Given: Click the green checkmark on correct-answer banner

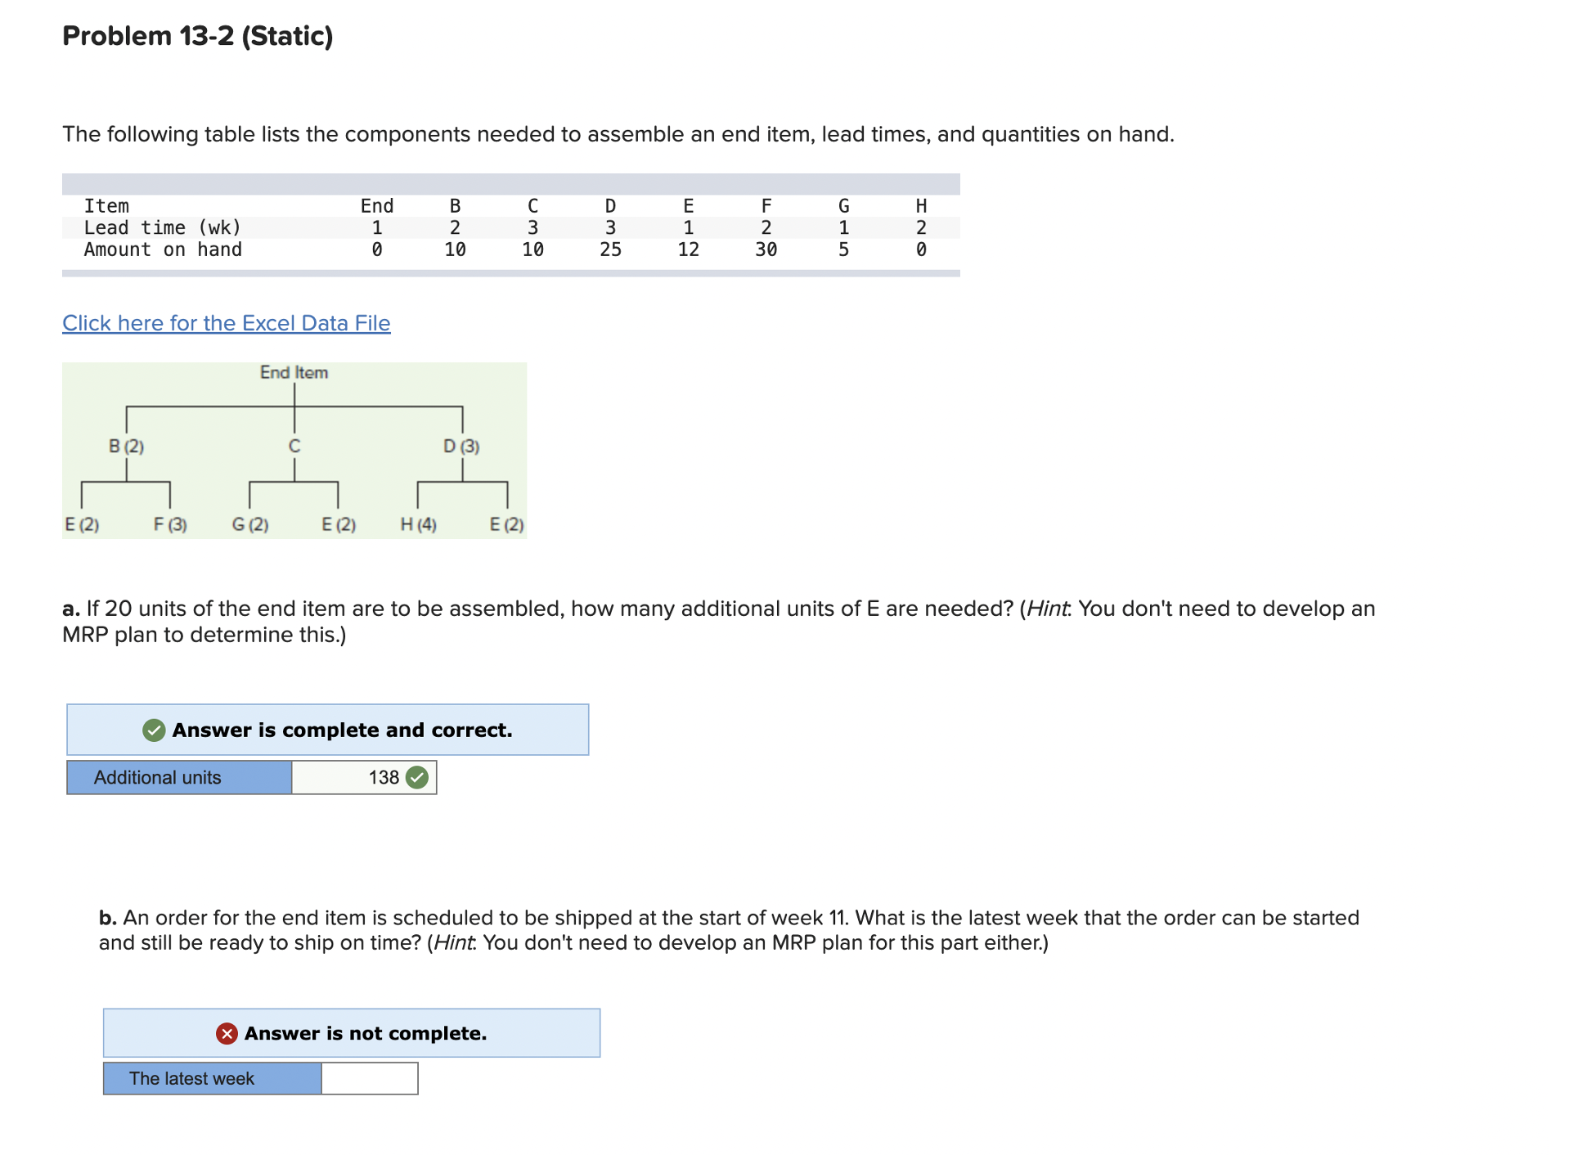Looking at the screenshot, I should 152,730.
